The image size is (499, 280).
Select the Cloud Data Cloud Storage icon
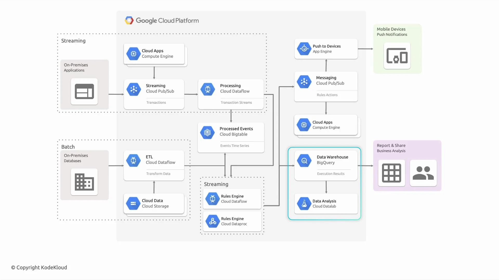[133, 204]
